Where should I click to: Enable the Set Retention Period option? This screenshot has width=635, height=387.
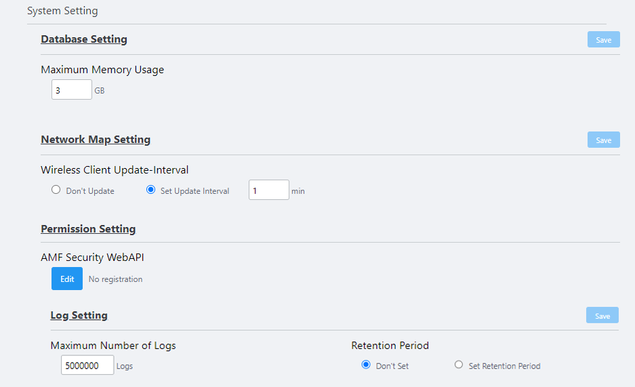pyautogui.click(x=459, y=365)
